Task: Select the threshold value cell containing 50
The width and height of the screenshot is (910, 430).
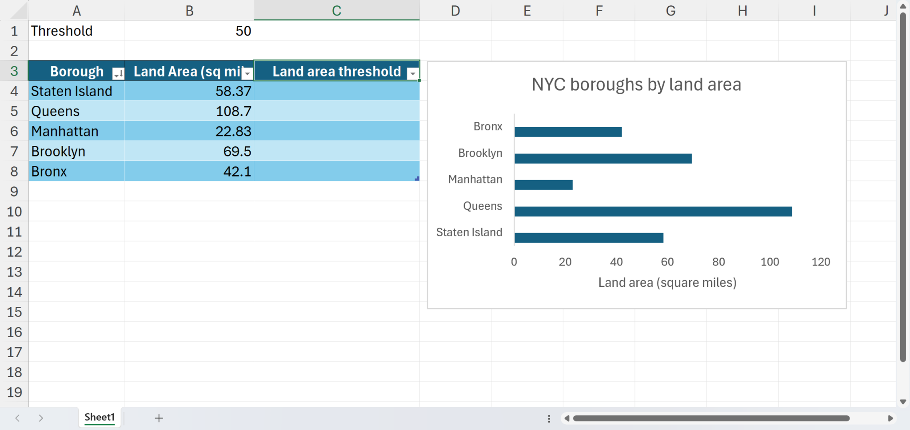Action: (189, 31)
